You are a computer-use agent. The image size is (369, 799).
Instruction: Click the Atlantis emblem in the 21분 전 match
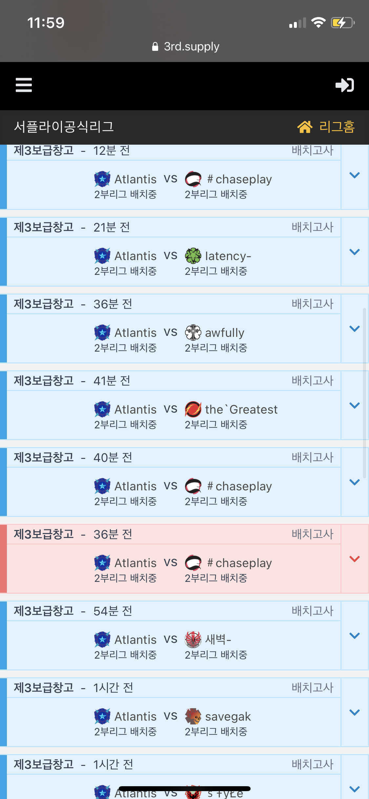(x=102, y=256)
